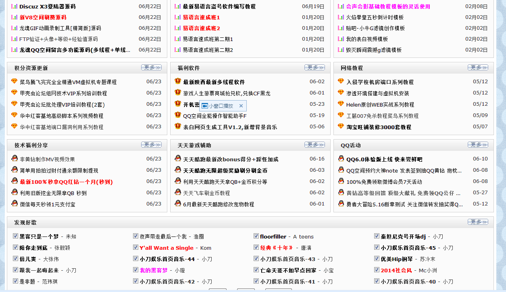The width and height of the screenshot is (506, 292).
Task: Open 更多 for the 发现好歌 section
Action: point(478,222)
